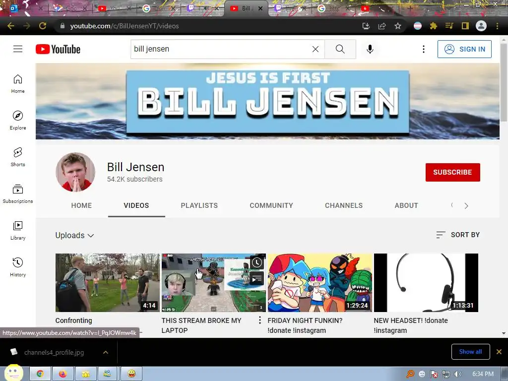508x381 pixels.
Task: Open the three-dot menu for THIS STREAM BROKE MY LAPTOP
Action: coord(260,320)
